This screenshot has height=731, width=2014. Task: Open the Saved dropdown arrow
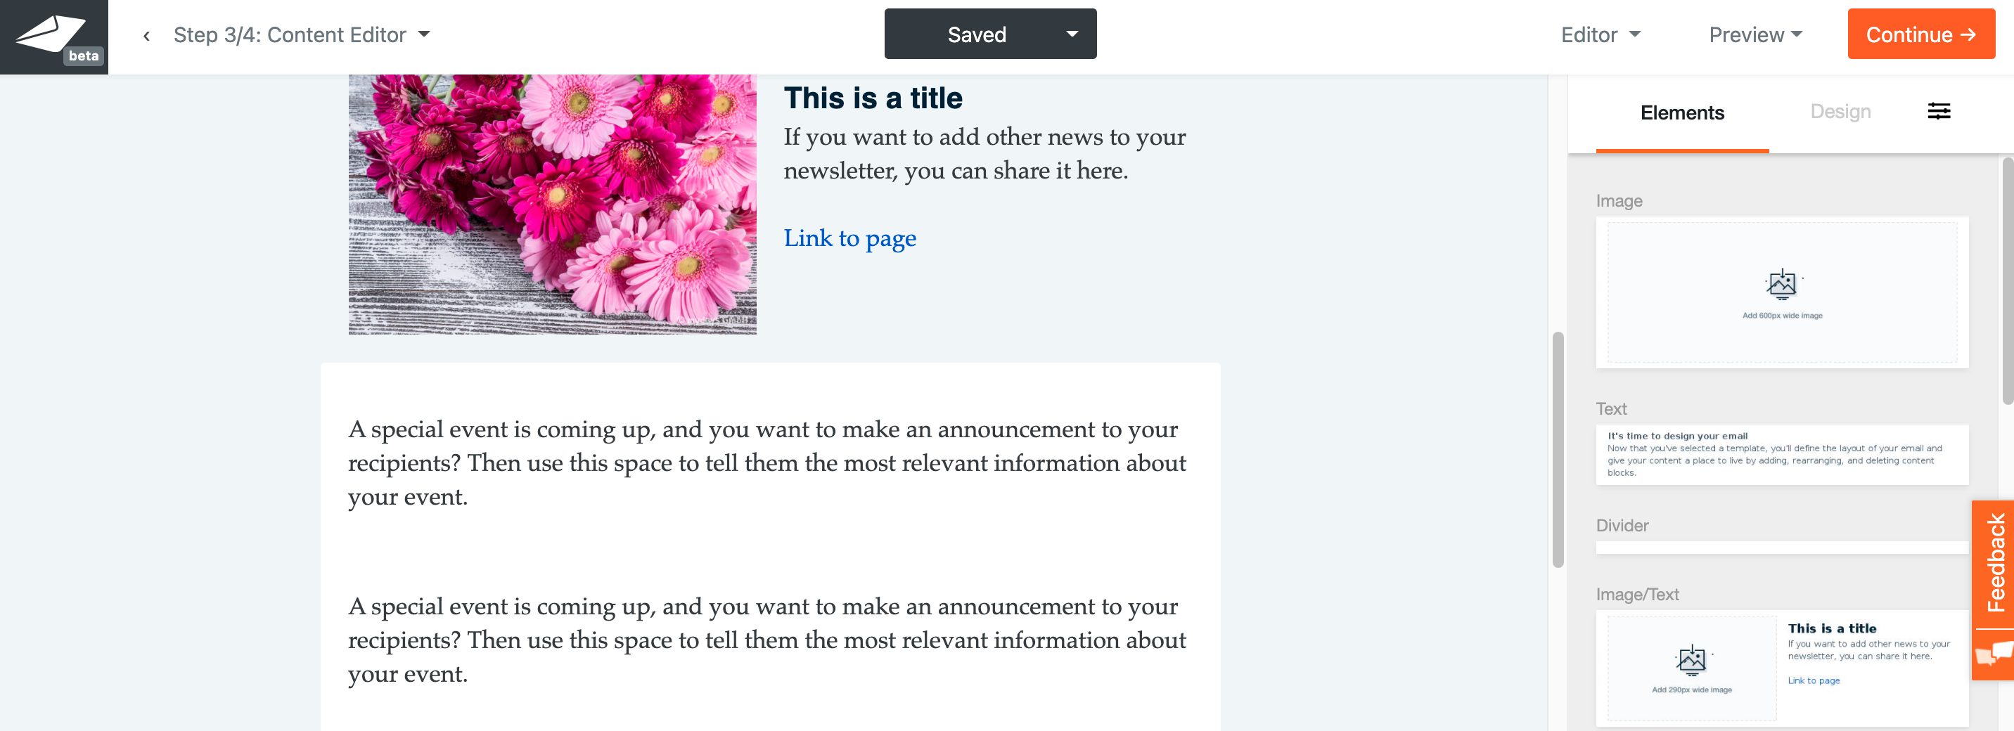pyautogui.click(x=1072, y=34)
